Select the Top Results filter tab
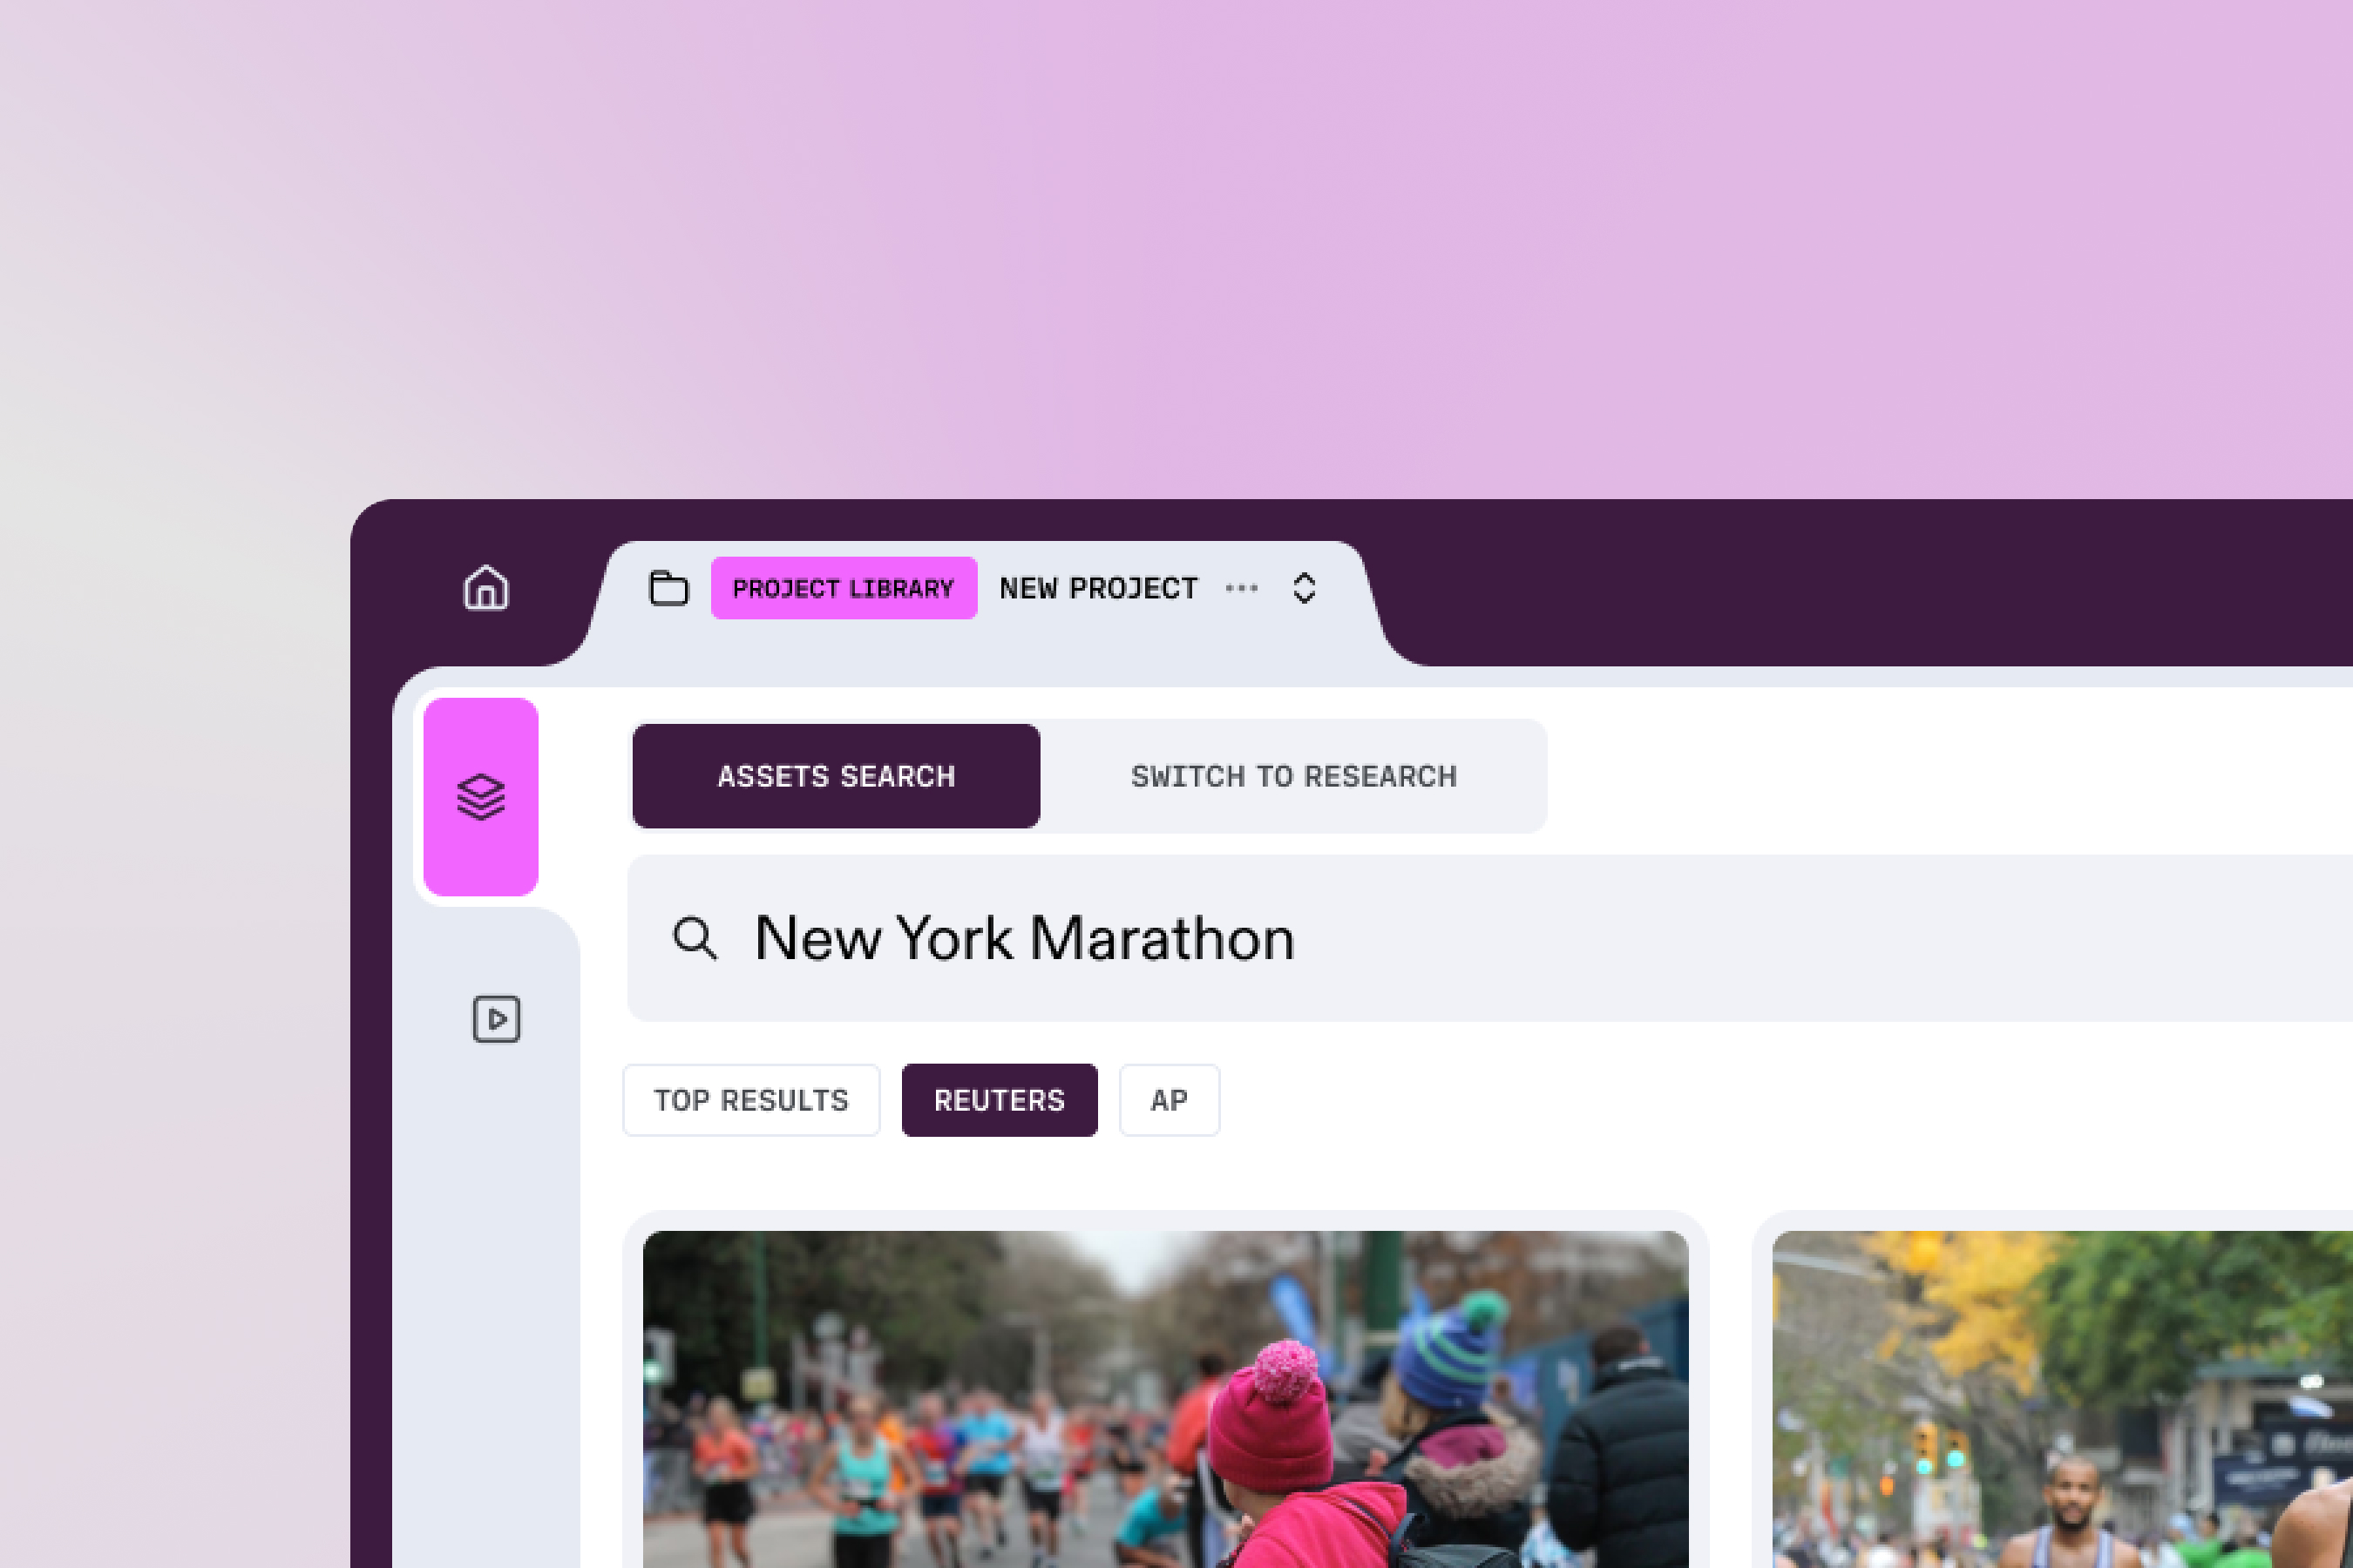Screen dimensions: 2353x1568 tap(751, 1100)
